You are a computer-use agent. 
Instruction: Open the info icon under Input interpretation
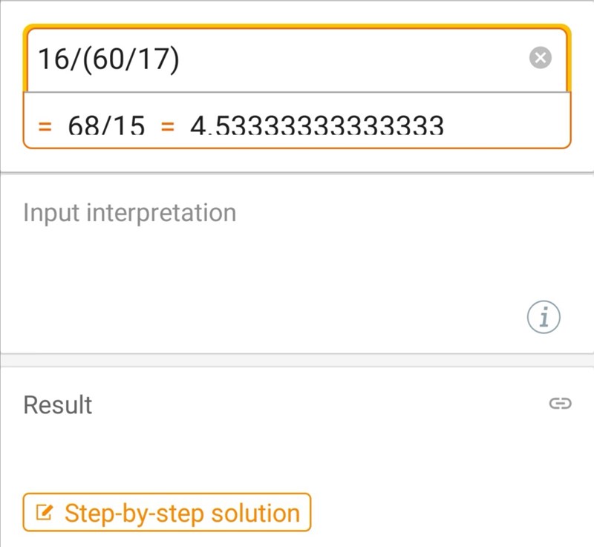pyautogui.click(x=544, y=318)
